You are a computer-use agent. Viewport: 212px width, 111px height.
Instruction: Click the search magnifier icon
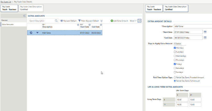pos(56,21)
